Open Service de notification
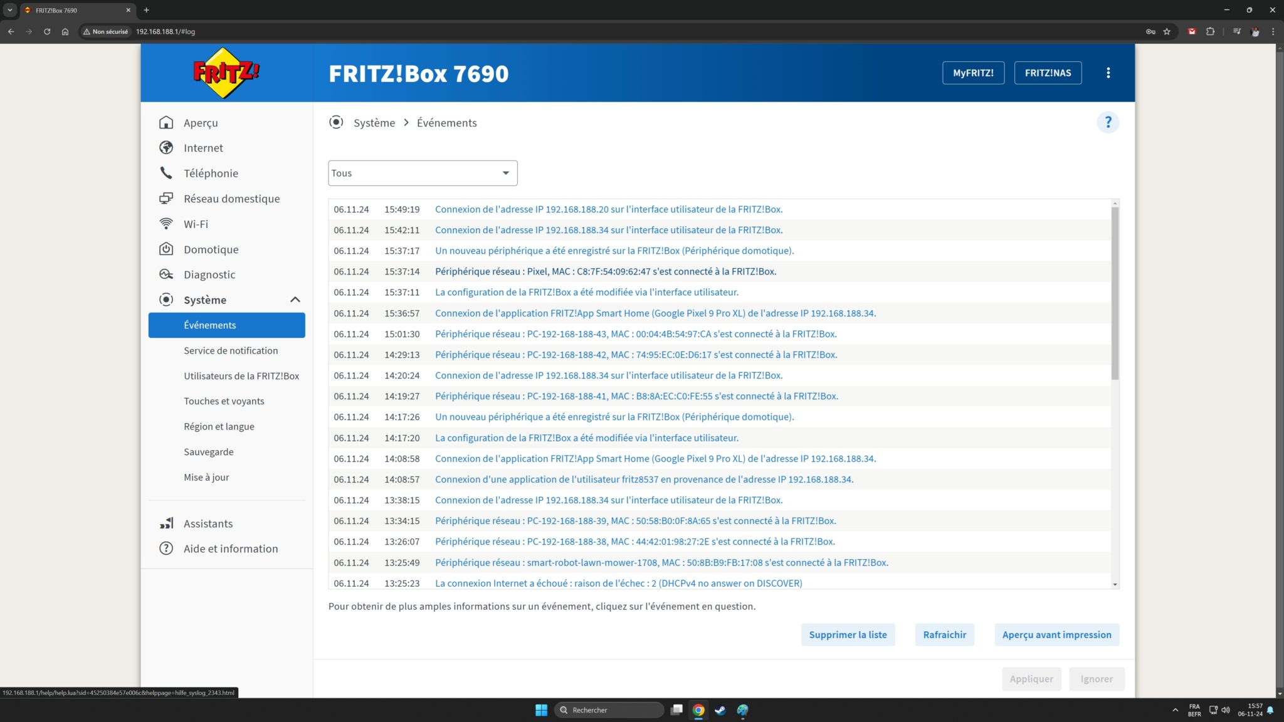The height and width of the screenshot is (722, 1284). (x=231, y=350)
